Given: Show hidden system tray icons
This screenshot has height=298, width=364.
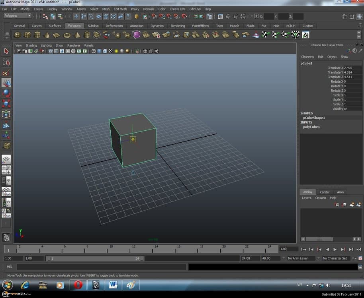Looking at the screenshot, I should click(307, 285).
